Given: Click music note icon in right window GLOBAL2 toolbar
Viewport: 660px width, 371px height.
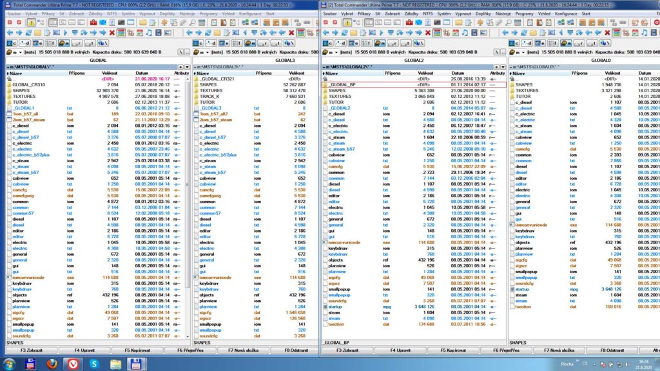Looking at the screenshot, I should [x=465, y=32].
